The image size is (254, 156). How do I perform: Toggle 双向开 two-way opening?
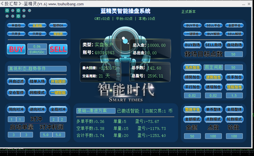[x=58, y=34]
